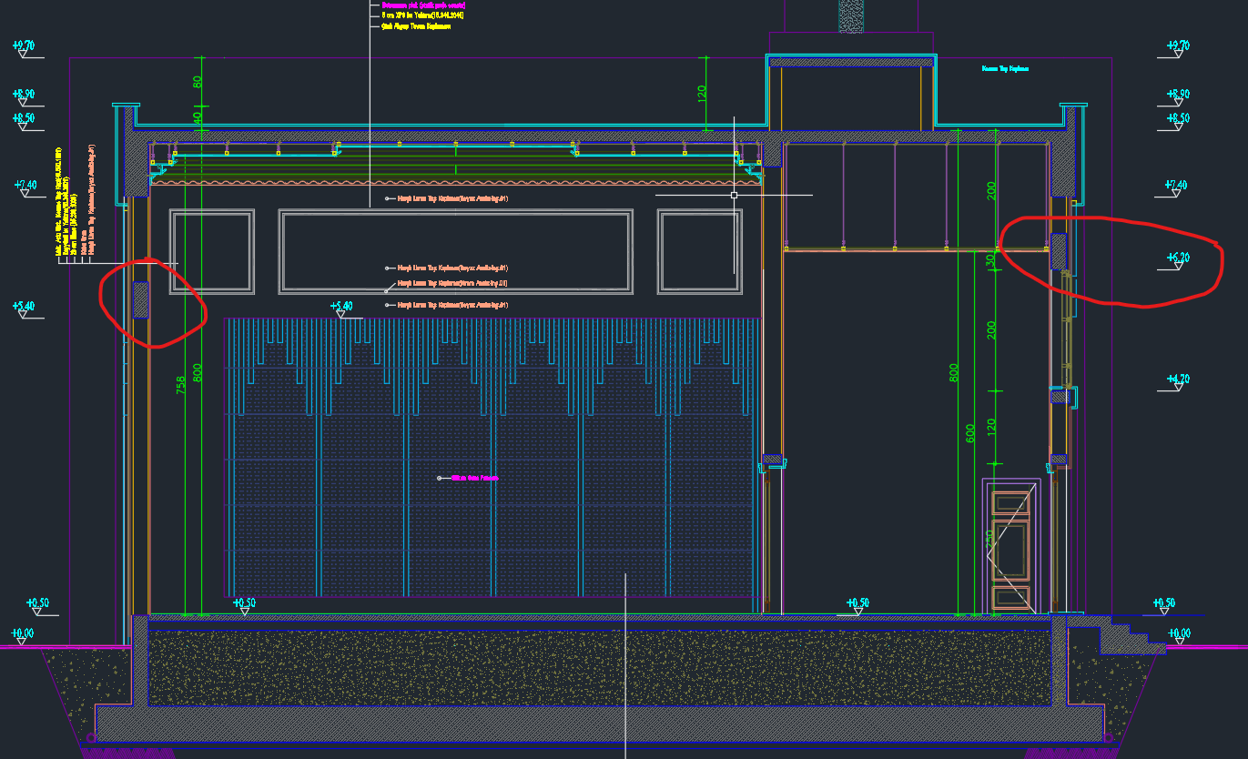Select the green 600 dimension in right room
The height and width of the screenshot is (759, 1248).
tap(970, 432)
